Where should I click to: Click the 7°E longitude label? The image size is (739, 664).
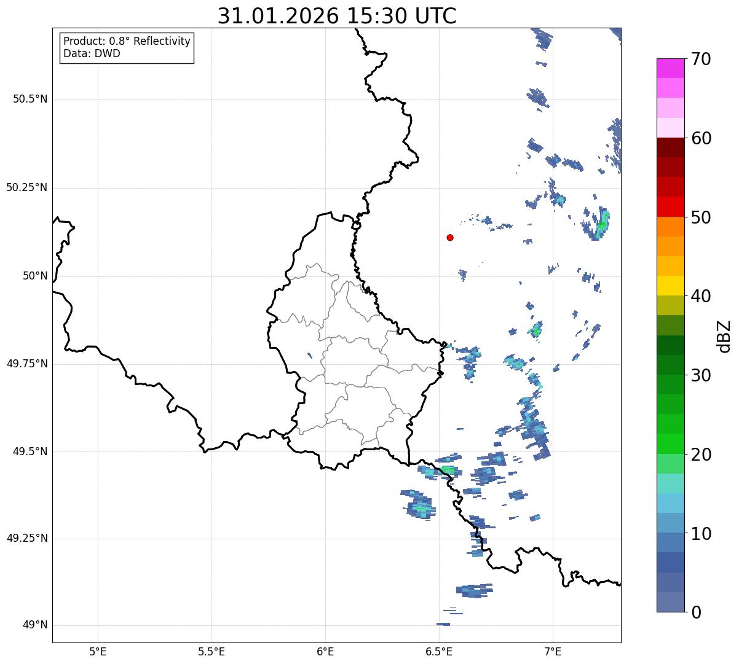[x=553, y=651]
